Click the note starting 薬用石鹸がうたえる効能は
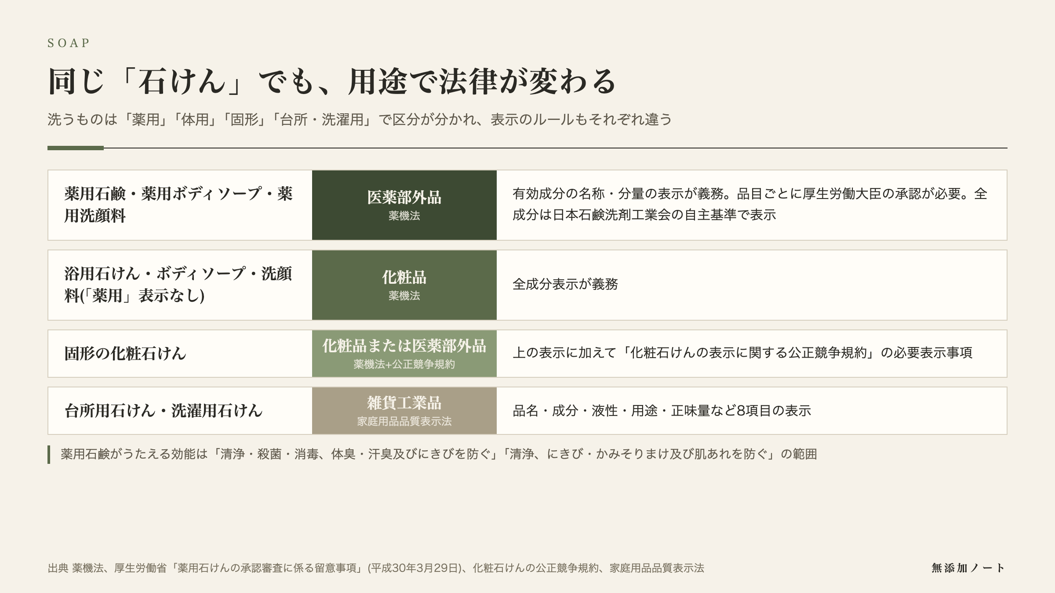The image size is (1055, 593). 439,454
